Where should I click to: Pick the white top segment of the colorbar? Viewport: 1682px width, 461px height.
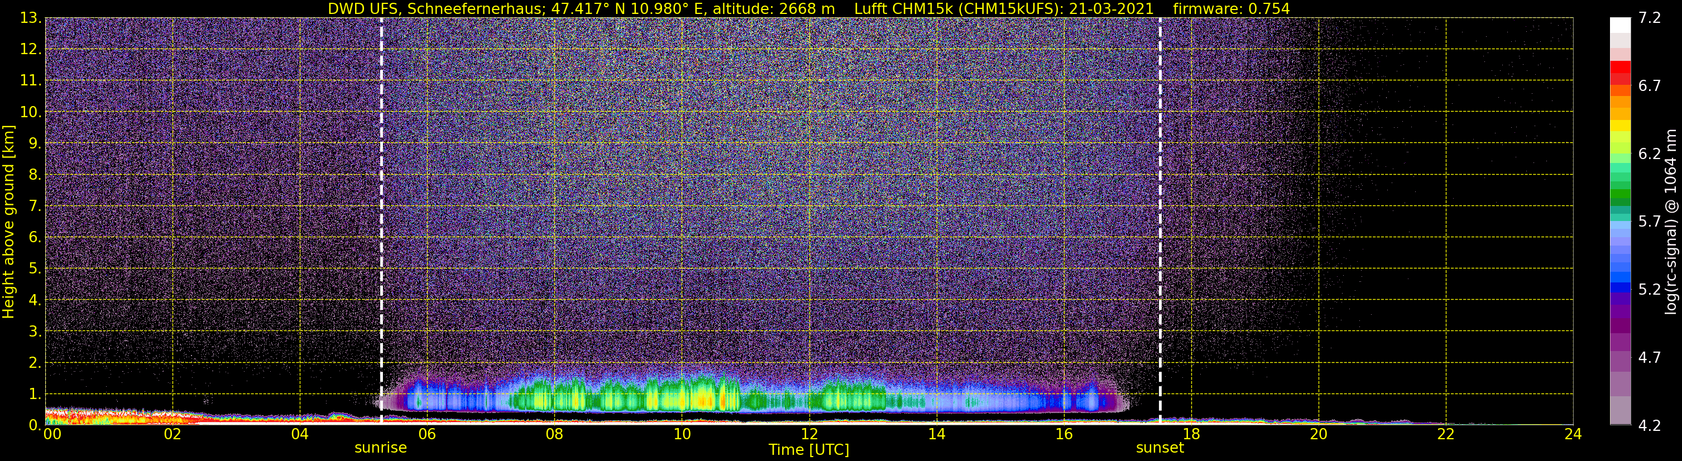click(1620, 25)
